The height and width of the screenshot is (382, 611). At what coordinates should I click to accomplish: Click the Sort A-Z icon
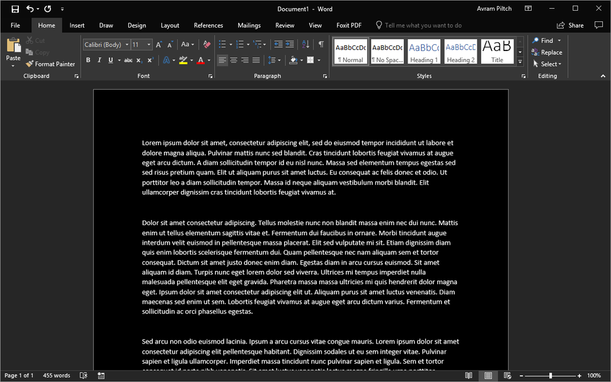306,44
